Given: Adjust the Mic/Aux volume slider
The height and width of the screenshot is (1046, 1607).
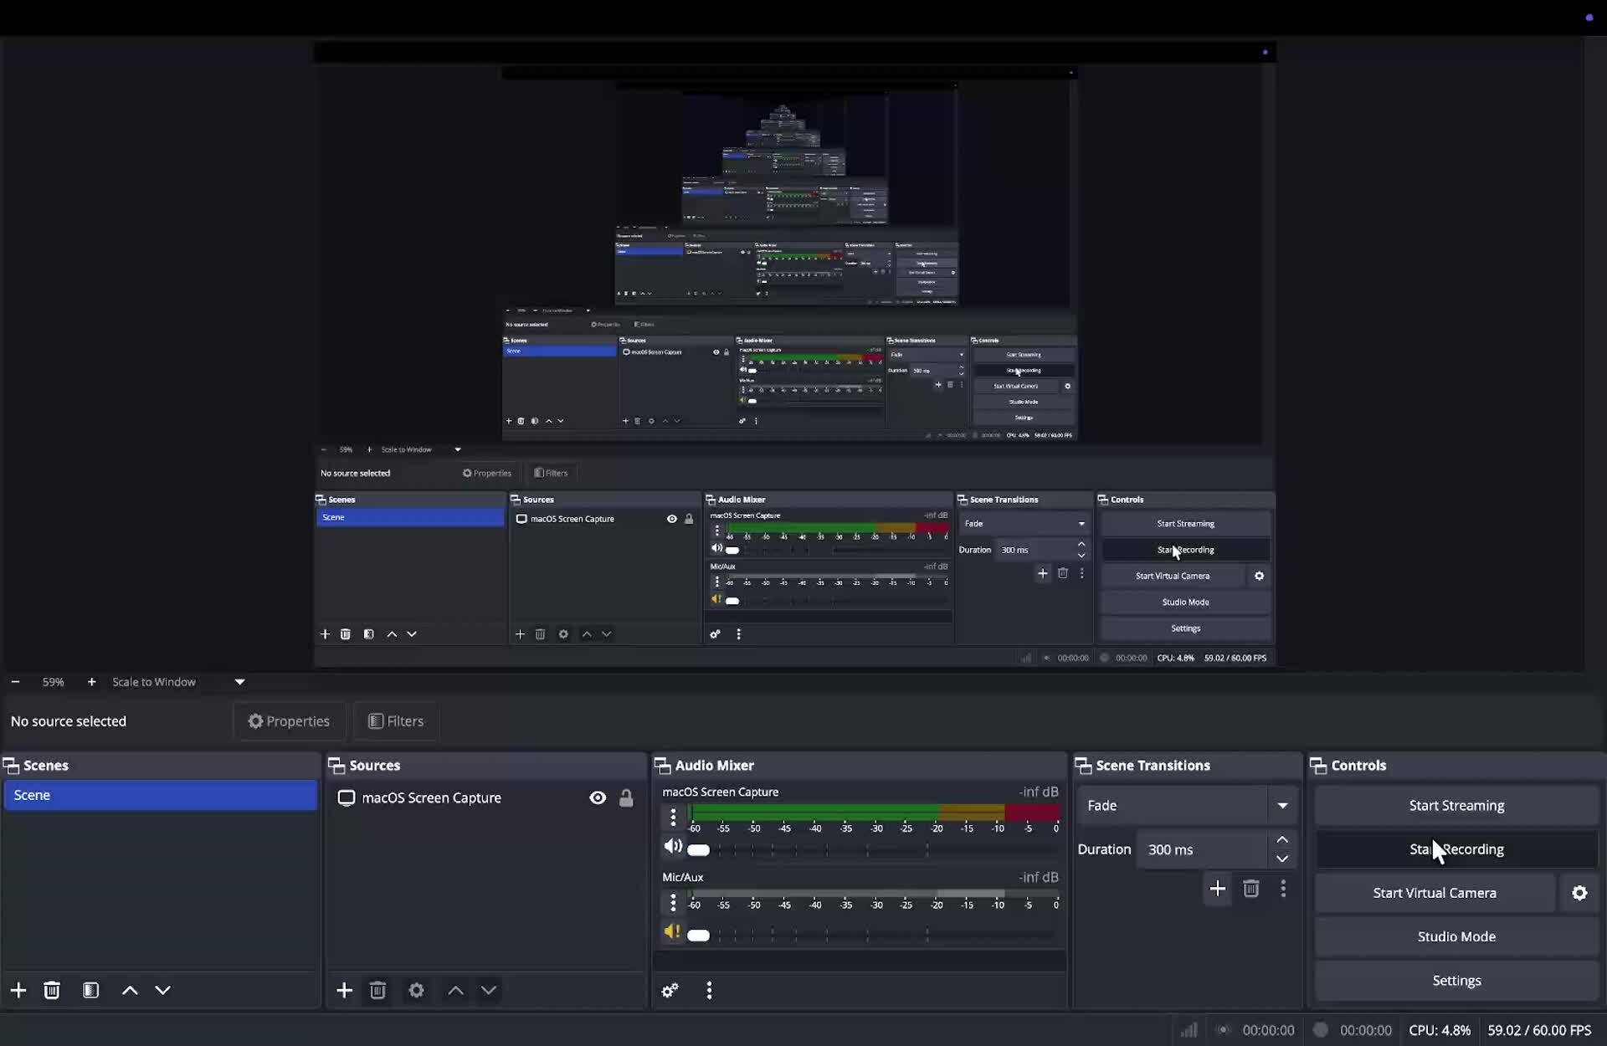Looking at the screenshot, I should tap(699, 936).
